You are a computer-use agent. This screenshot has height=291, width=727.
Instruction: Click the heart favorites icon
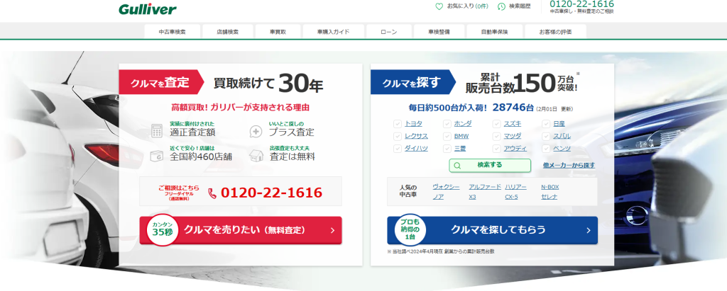click(x=439, y=6)
